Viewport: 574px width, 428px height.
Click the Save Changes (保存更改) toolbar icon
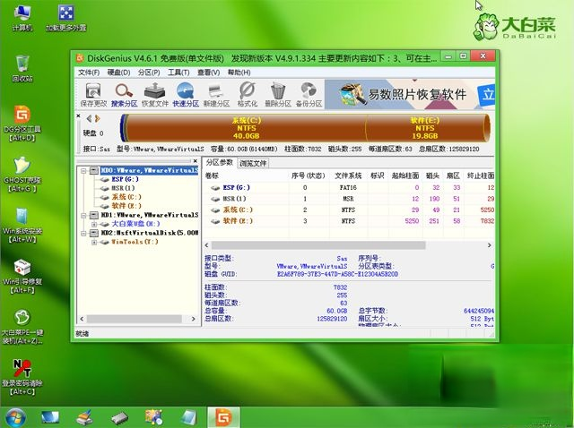coord(93,95)
